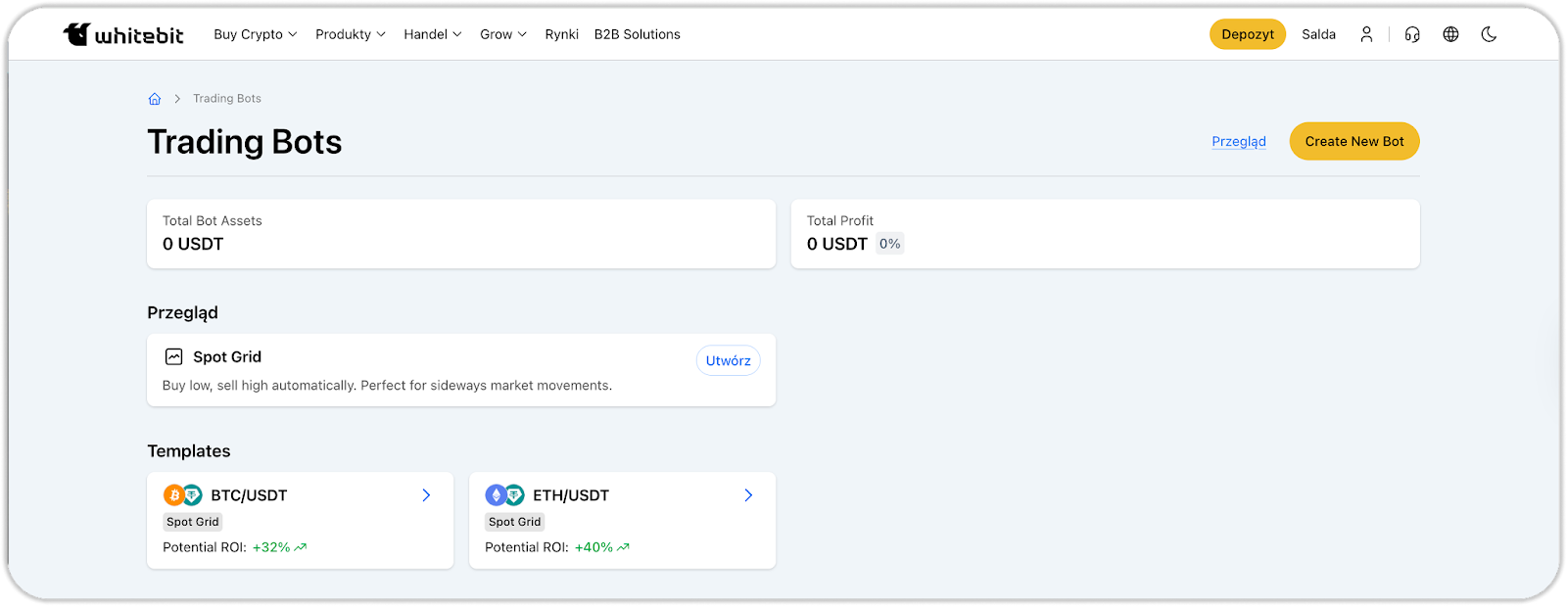This screenshot has height=606, width=1567.
Task: Expand the Produkty dropdown menu
Action: pyautogui.click(x=350, y=34)
